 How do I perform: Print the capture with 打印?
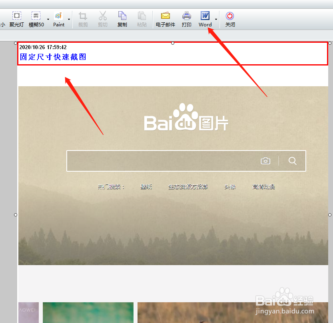(186, 19)
